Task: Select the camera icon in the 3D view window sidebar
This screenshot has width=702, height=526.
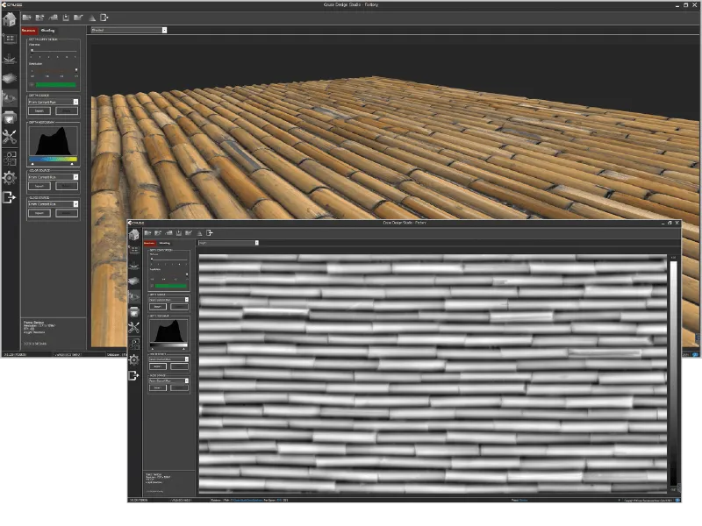Action: 10,117
